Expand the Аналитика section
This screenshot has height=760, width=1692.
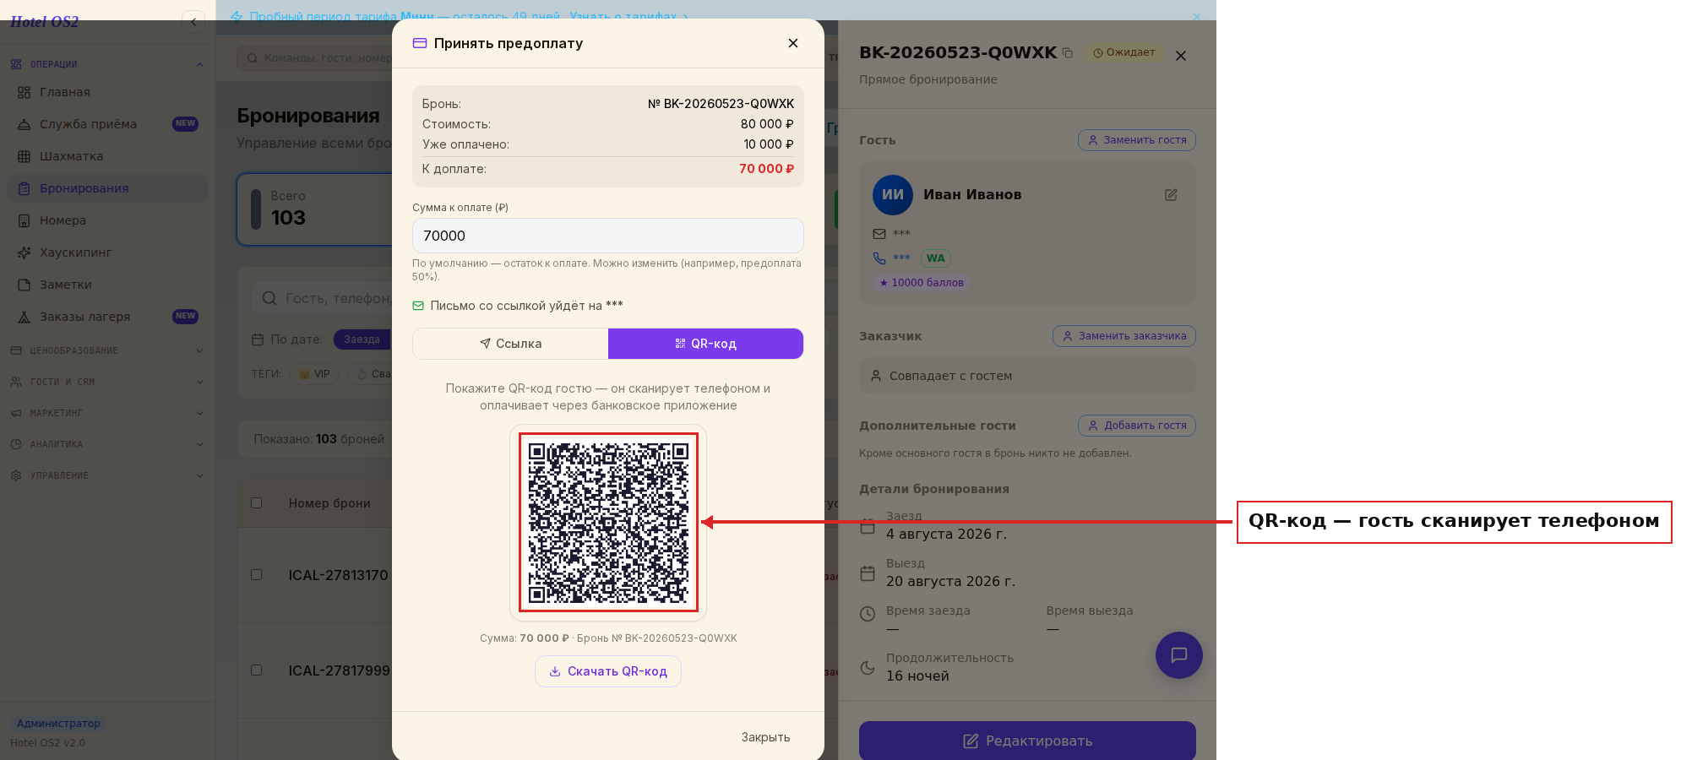tap(107, 444)
